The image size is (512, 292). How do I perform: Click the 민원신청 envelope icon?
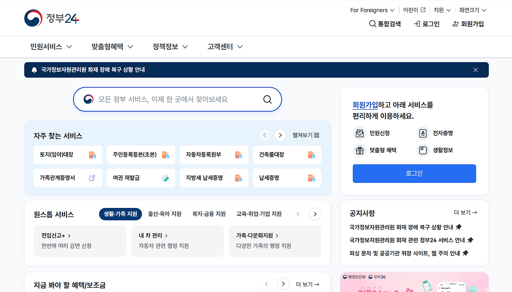360,133
